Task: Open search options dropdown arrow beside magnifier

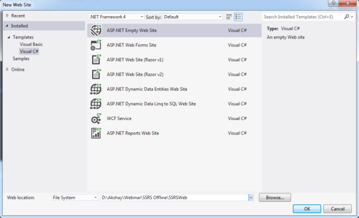Action: (352, 17)
